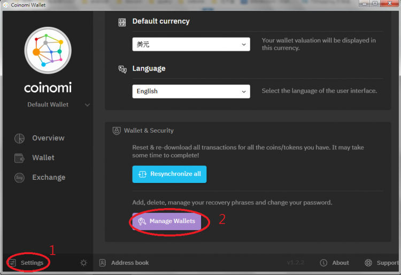Click the coinomi wordmark text
The image size is (401, 275).
tap(48, 88)
